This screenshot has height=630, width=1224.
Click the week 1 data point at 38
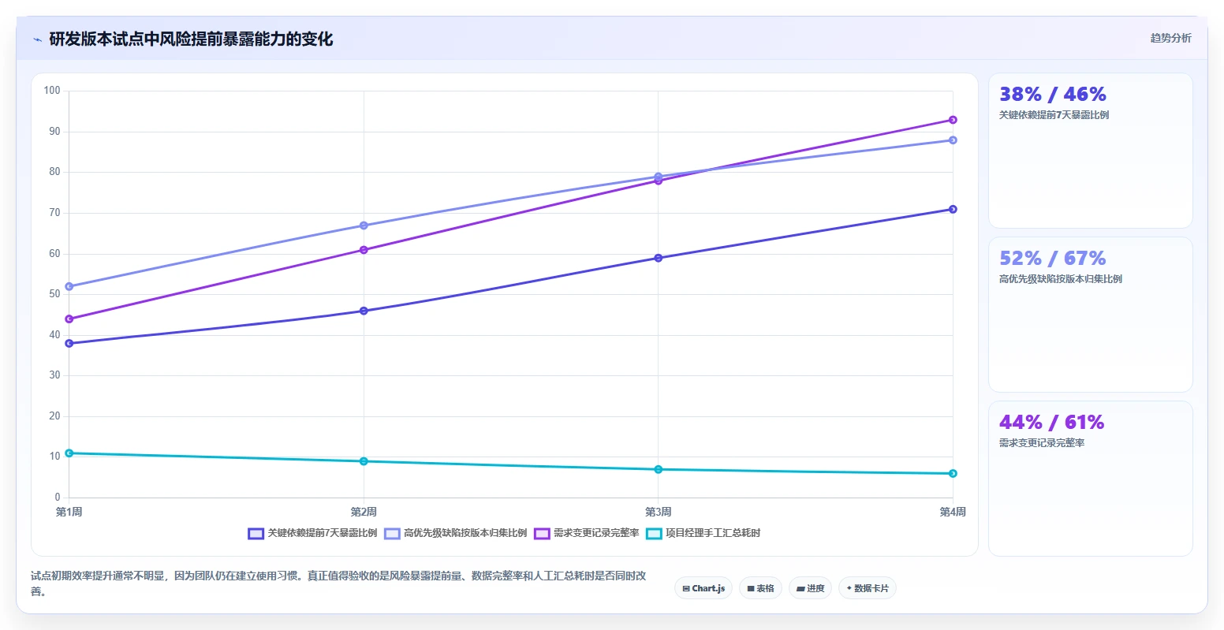click(69, 343)
